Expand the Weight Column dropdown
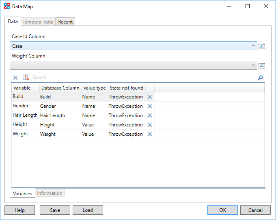The height and width of the screenshot is (220, 276). click(x=253, y=65)
